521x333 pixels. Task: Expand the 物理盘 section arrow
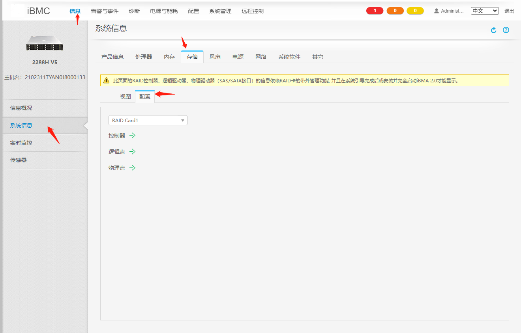click(133, 168)
